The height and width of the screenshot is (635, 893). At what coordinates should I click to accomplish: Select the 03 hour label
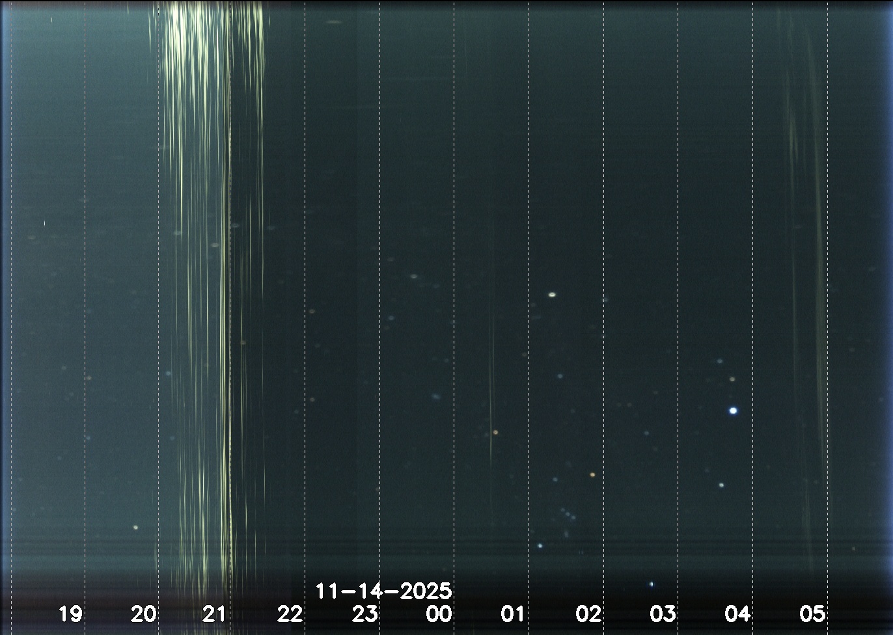click(663, 614)
